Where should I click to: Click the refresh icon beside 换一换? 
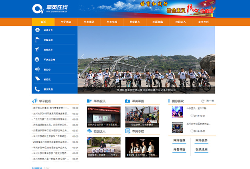[203, 101]
